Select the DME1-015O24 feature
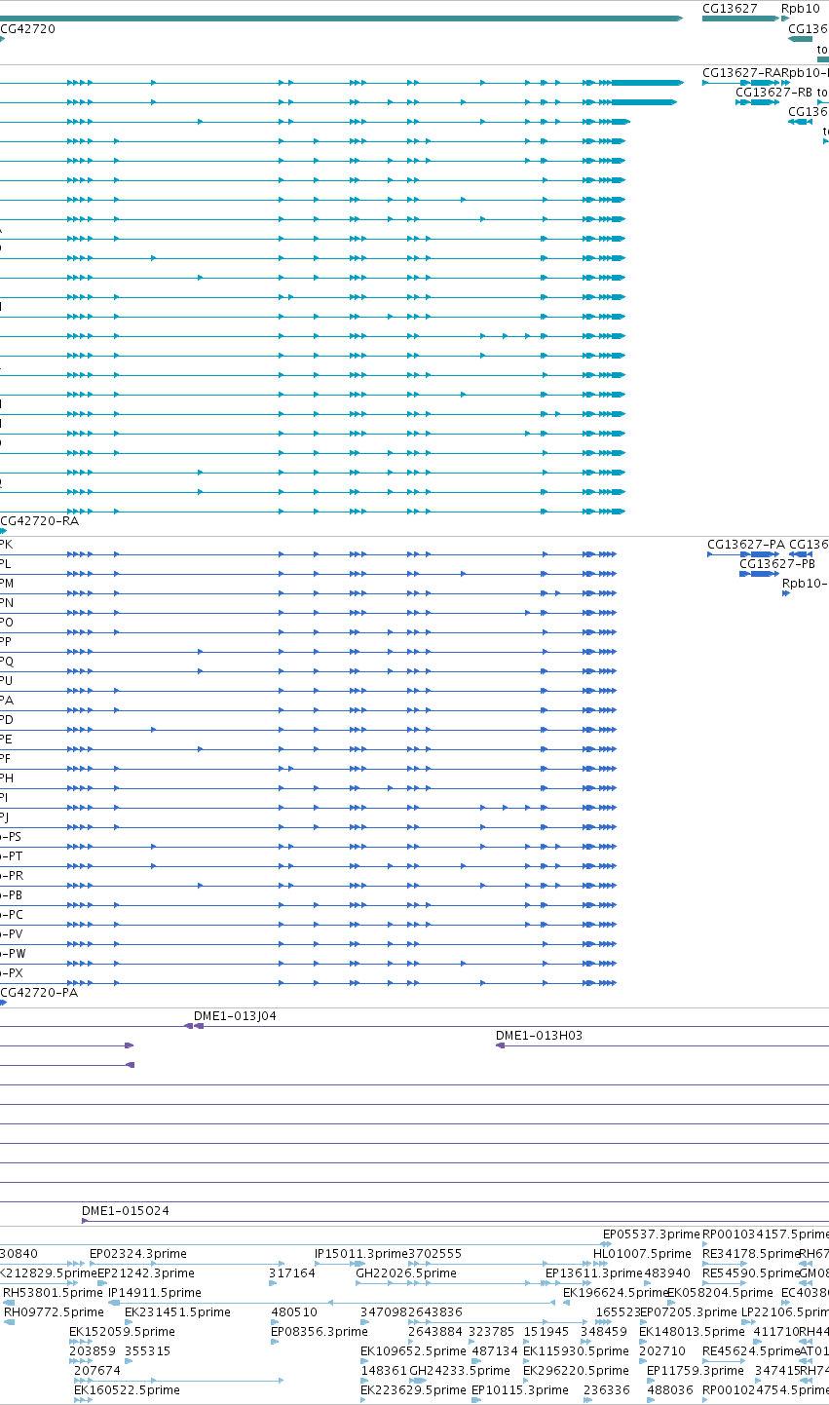Screen dimensions: 829x1405 pos(126,1211)
